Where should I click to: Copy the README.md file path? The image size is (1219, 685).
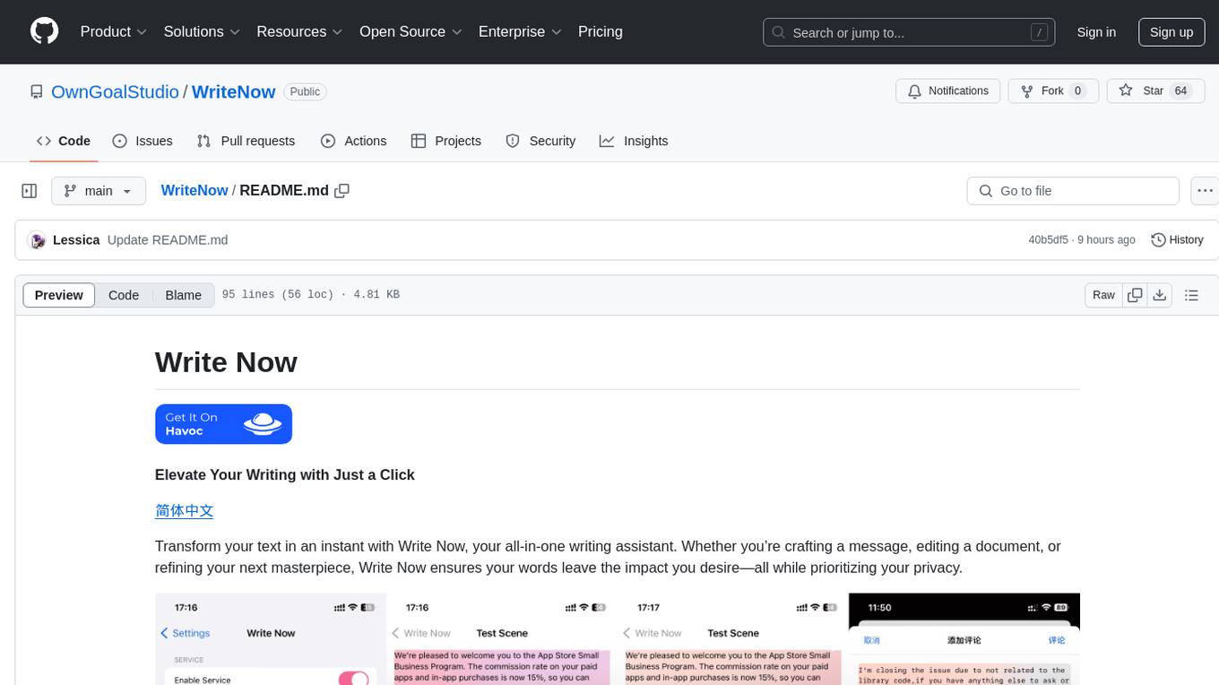[x=341, y=190]
